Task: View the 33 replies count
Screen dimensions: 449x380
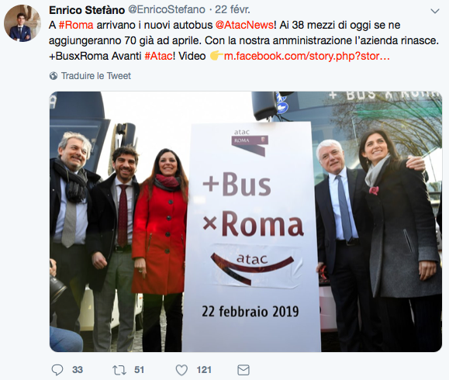Action: point(78,370)
